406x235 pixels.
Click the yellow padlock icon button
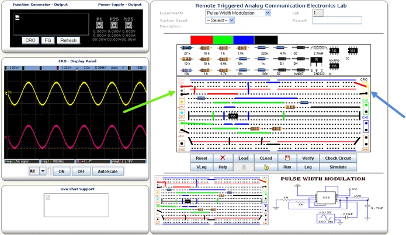tap(265, 167)
